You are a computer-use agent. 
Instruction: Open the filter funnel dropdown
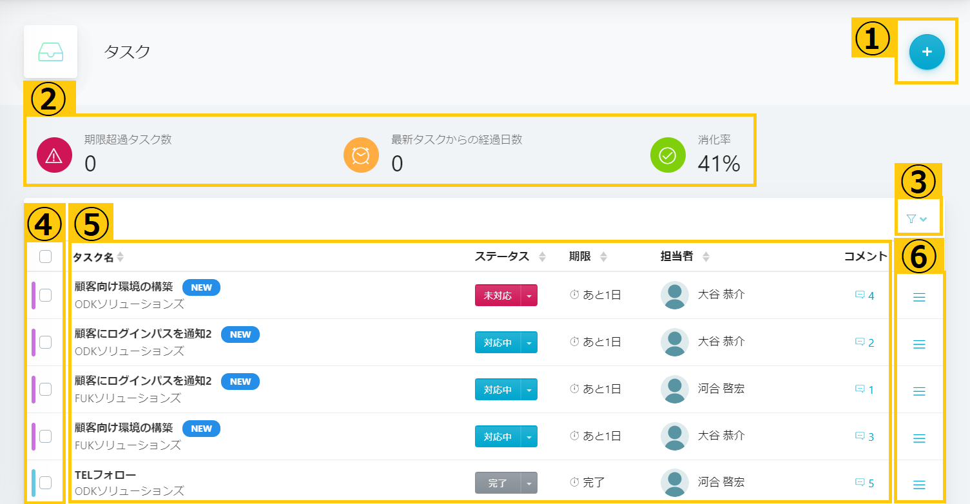pos(917,219)
